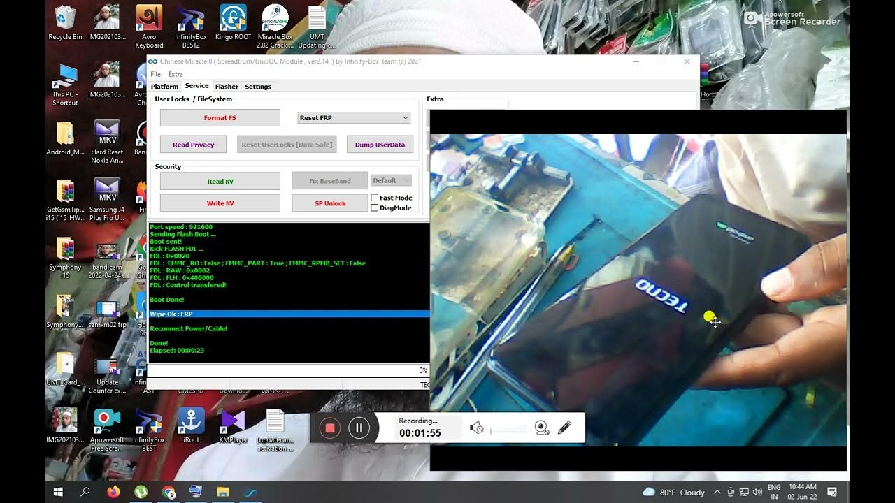Switch to the Platform tab
This screenshot has height=503, width=895.
click(x=164, y=87)
